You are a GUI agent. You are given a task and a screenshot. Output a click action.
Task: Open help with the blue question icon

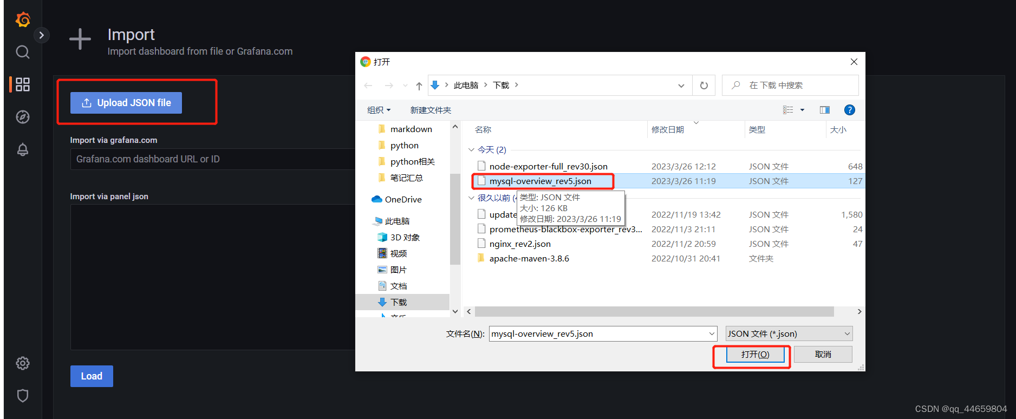point(850,110)
